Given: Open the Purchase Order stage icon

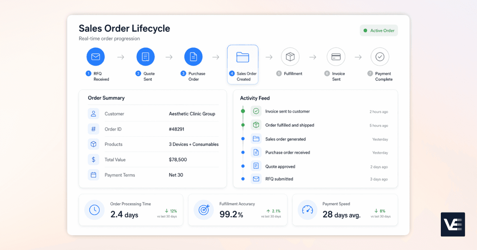Looking at the screenshot, I should click(193, 57).
